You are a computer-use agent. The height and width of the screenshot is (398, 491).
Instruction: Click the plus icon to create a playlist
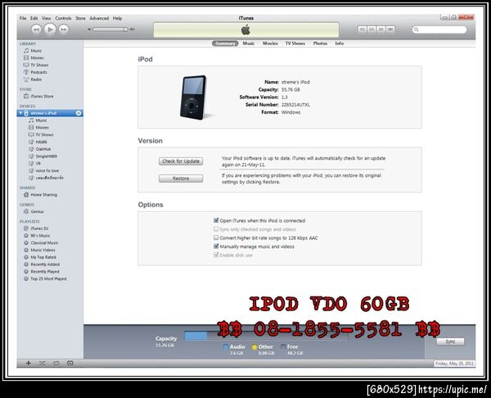pos(29,364)
